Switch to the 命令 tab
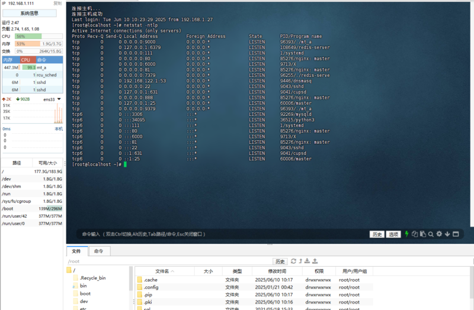 98,251
